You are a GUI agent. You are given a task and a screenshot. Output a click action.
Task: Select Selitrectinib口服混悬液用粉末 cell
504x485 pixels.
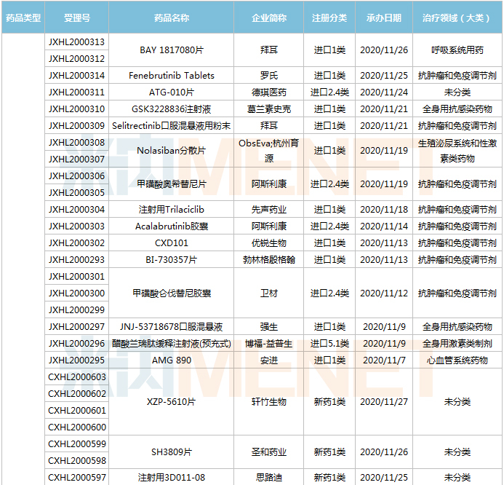pos(171,125)
